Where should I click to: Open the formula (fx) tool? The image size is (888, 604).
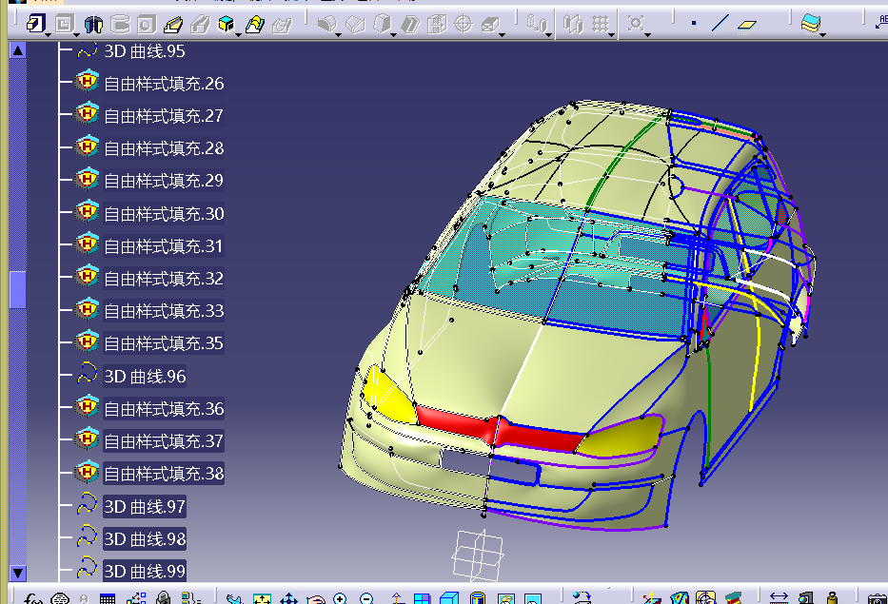click(33, 598)
